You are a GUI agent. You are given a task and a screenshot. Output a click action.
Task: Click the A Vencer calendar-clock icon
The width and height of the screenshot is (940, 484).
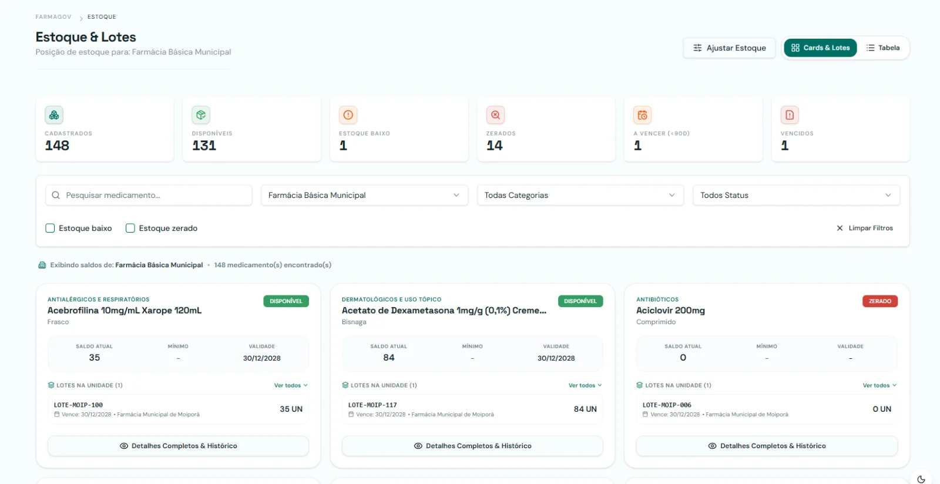643,115
